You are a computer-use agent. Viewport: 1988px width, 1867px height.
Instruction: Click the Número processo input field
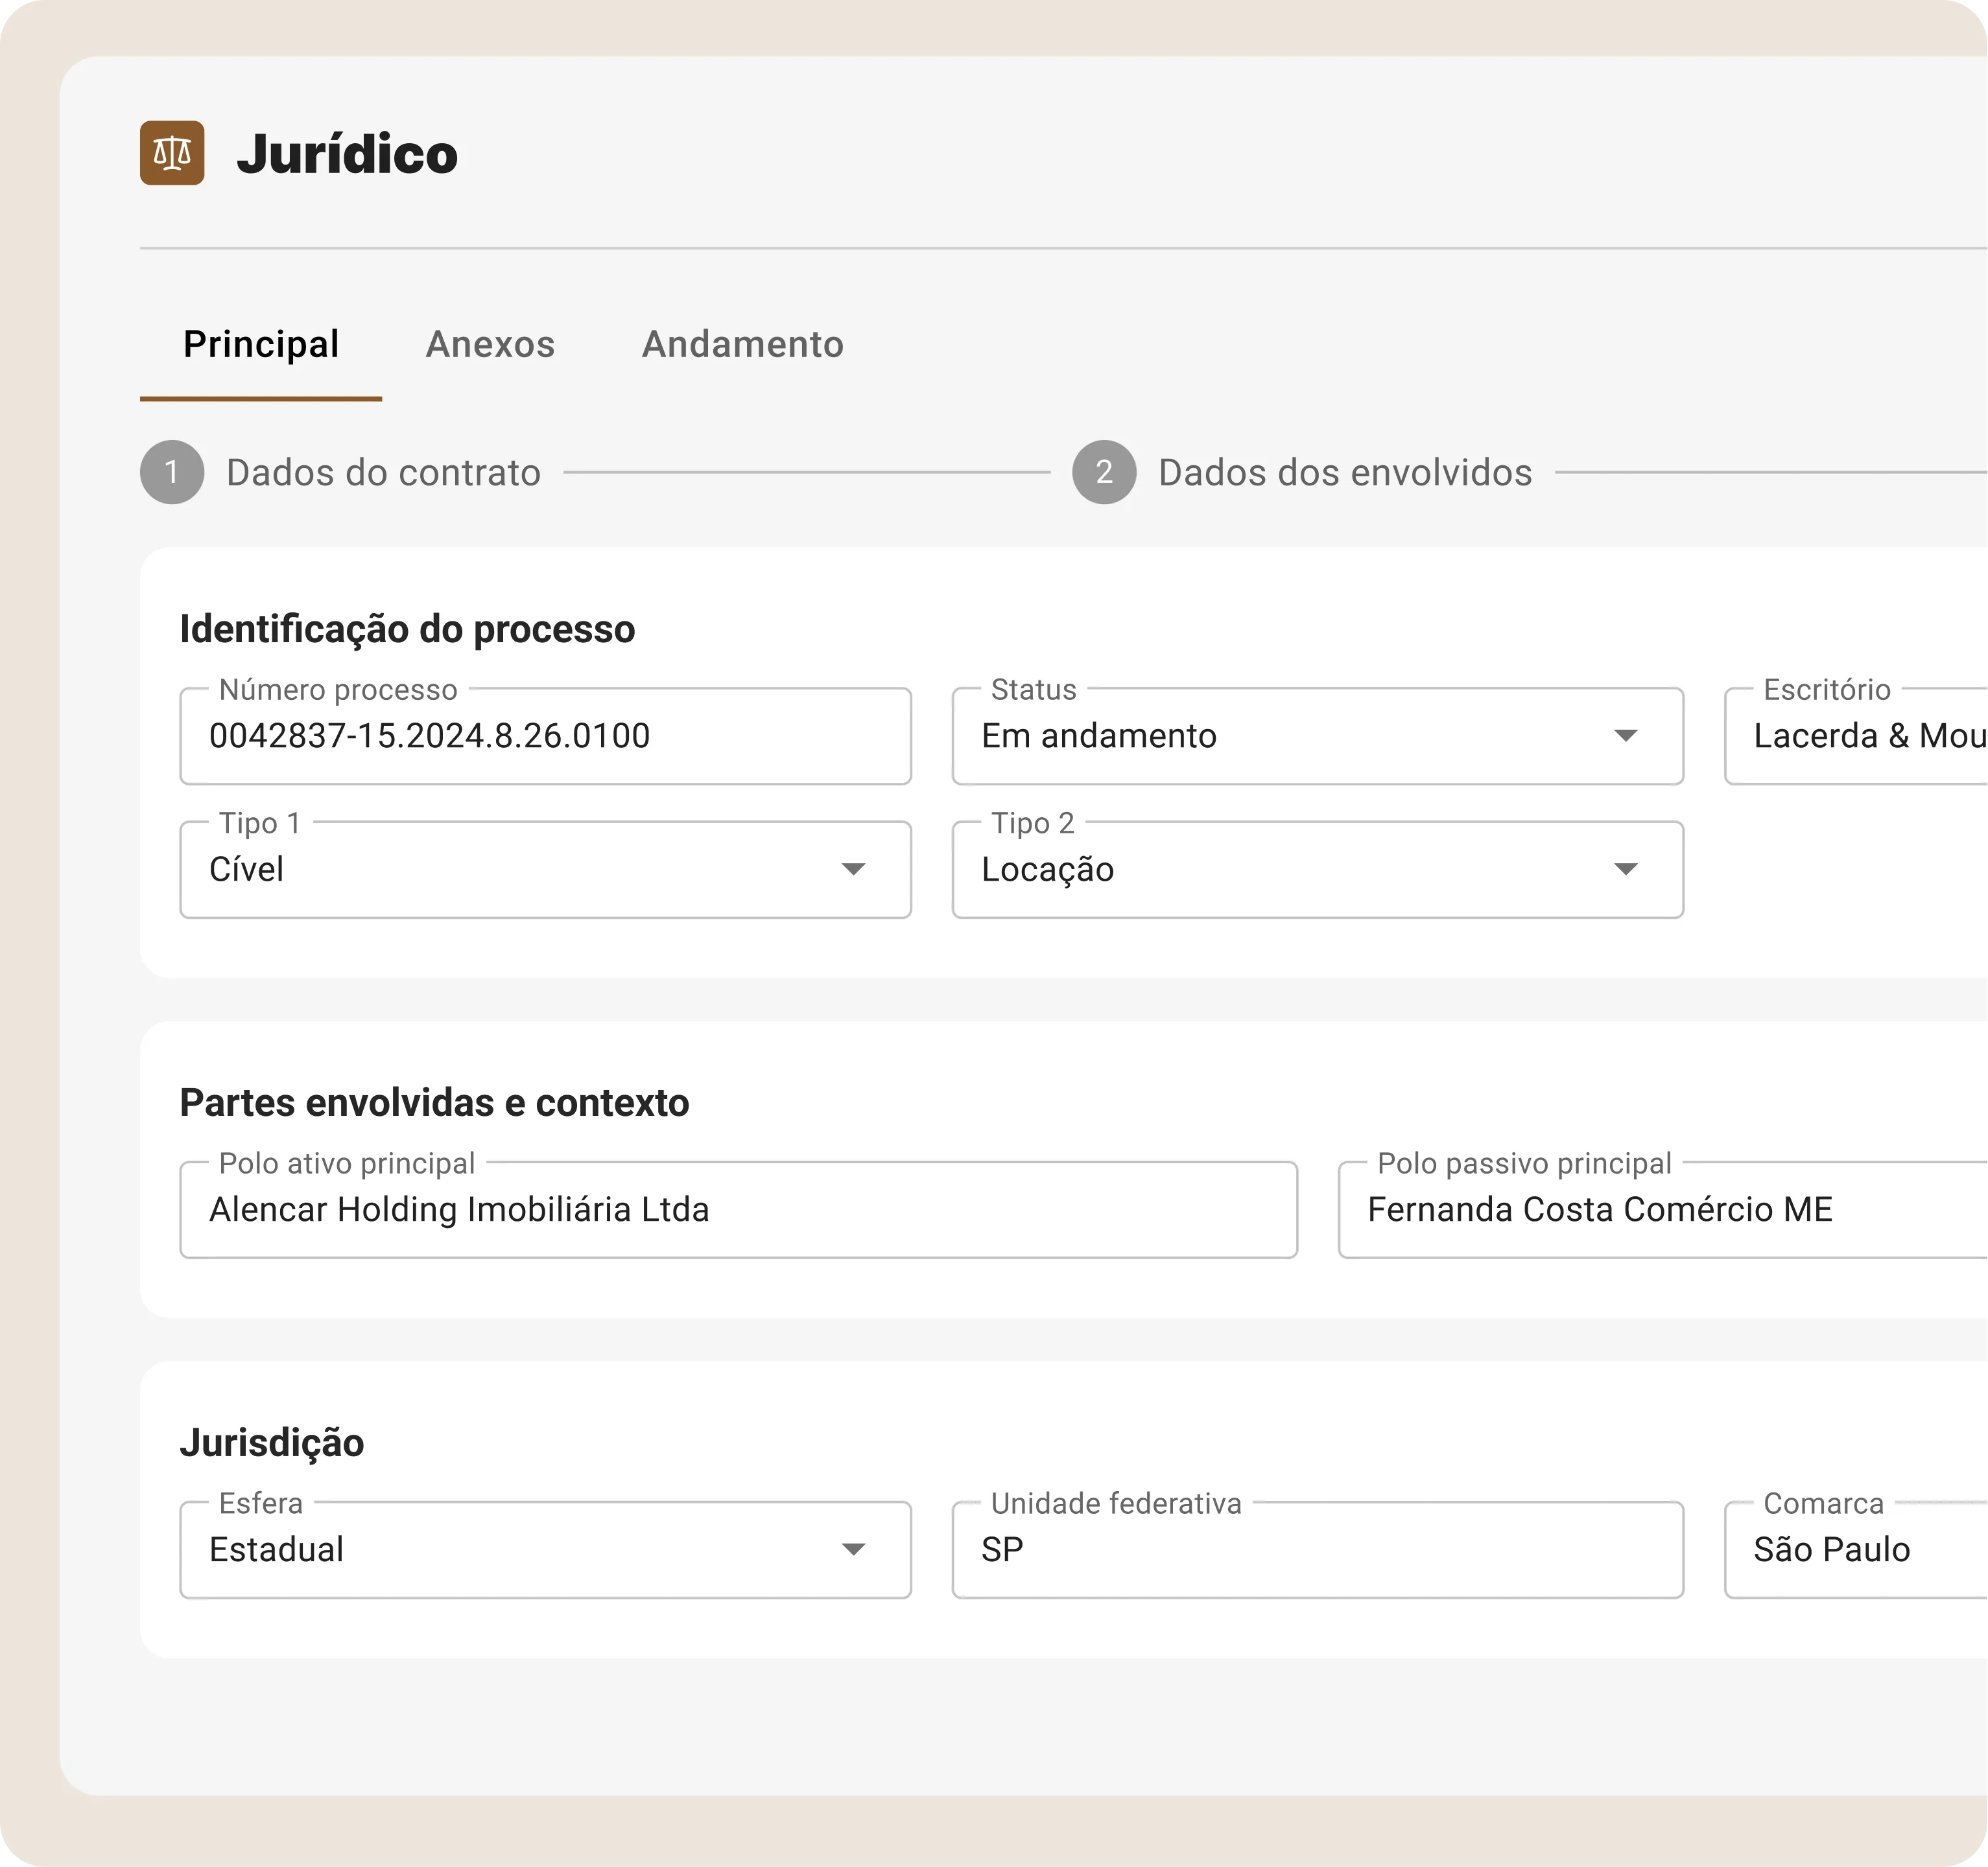pyautogui.click(x=546, y=737)
